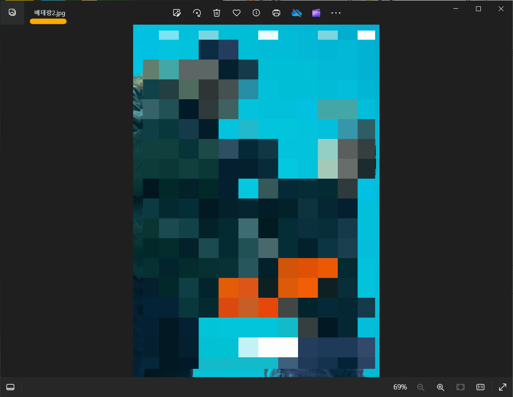Add photo to favorites with heart icon
This screenshot has height=397, width=513.
(236, 13)
